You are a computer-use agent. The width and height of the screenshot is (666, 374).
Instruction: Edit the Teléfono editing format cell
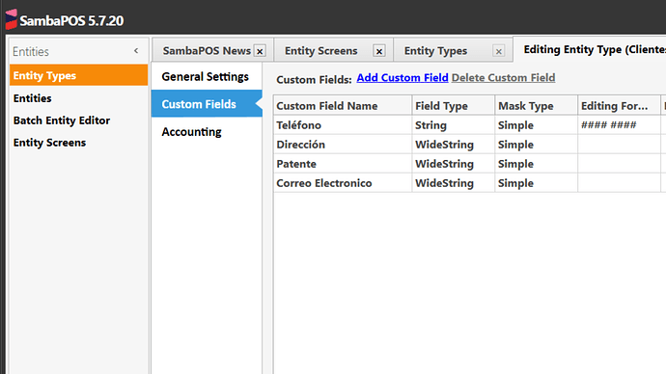click(x=619, y=125)
